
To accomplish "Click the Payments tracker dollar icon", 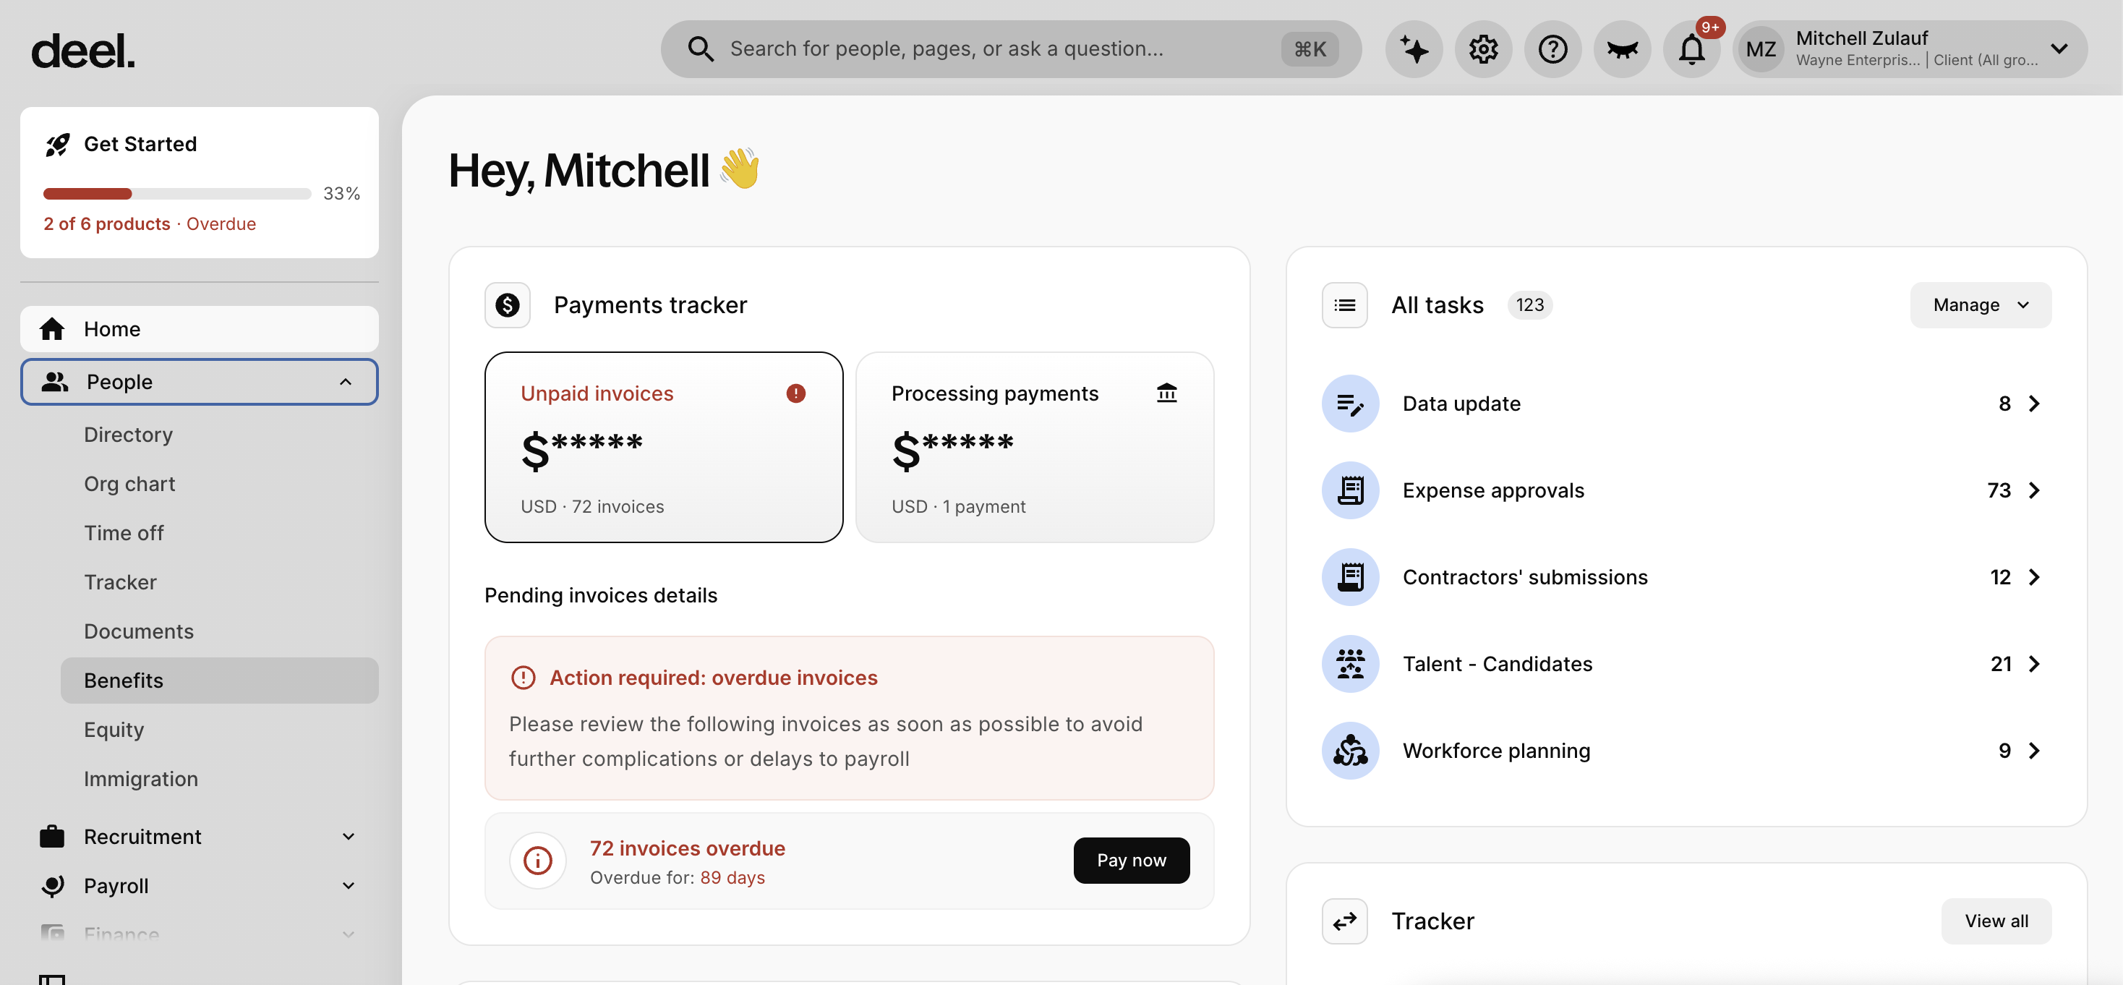I will (x=507, y=305).
